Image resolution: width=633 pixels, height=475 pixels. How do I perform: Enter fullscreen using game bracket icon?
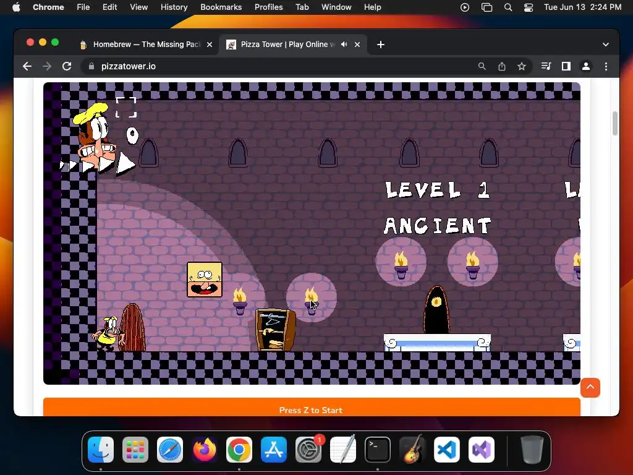[126, 107]
